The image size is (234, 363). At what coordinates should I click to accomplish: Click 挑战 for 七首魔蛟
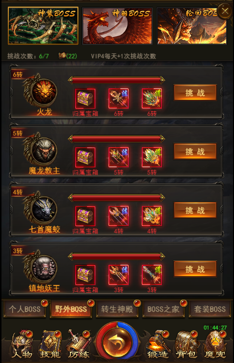[x=195, y=210]
